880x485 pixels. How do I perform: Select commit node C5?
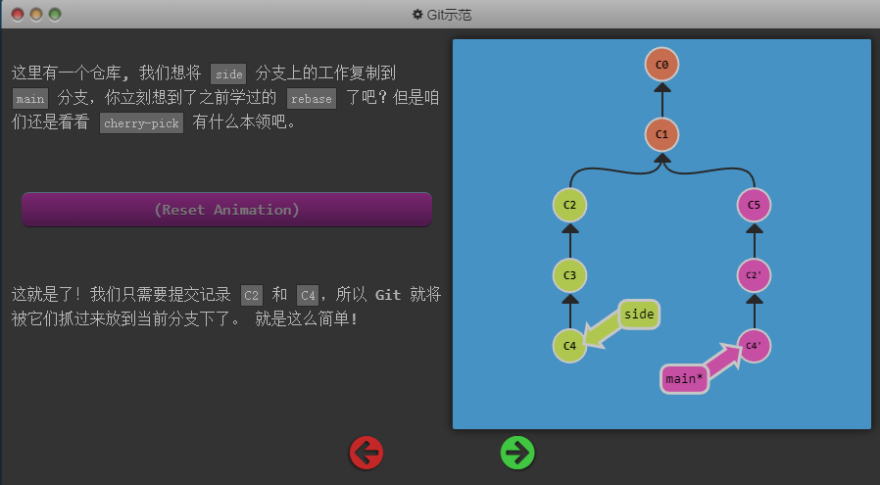coord(754,205)
